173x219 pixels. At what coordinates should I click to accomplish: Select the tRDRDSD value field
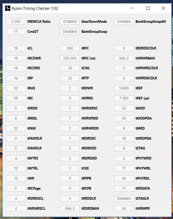point(70,148)
